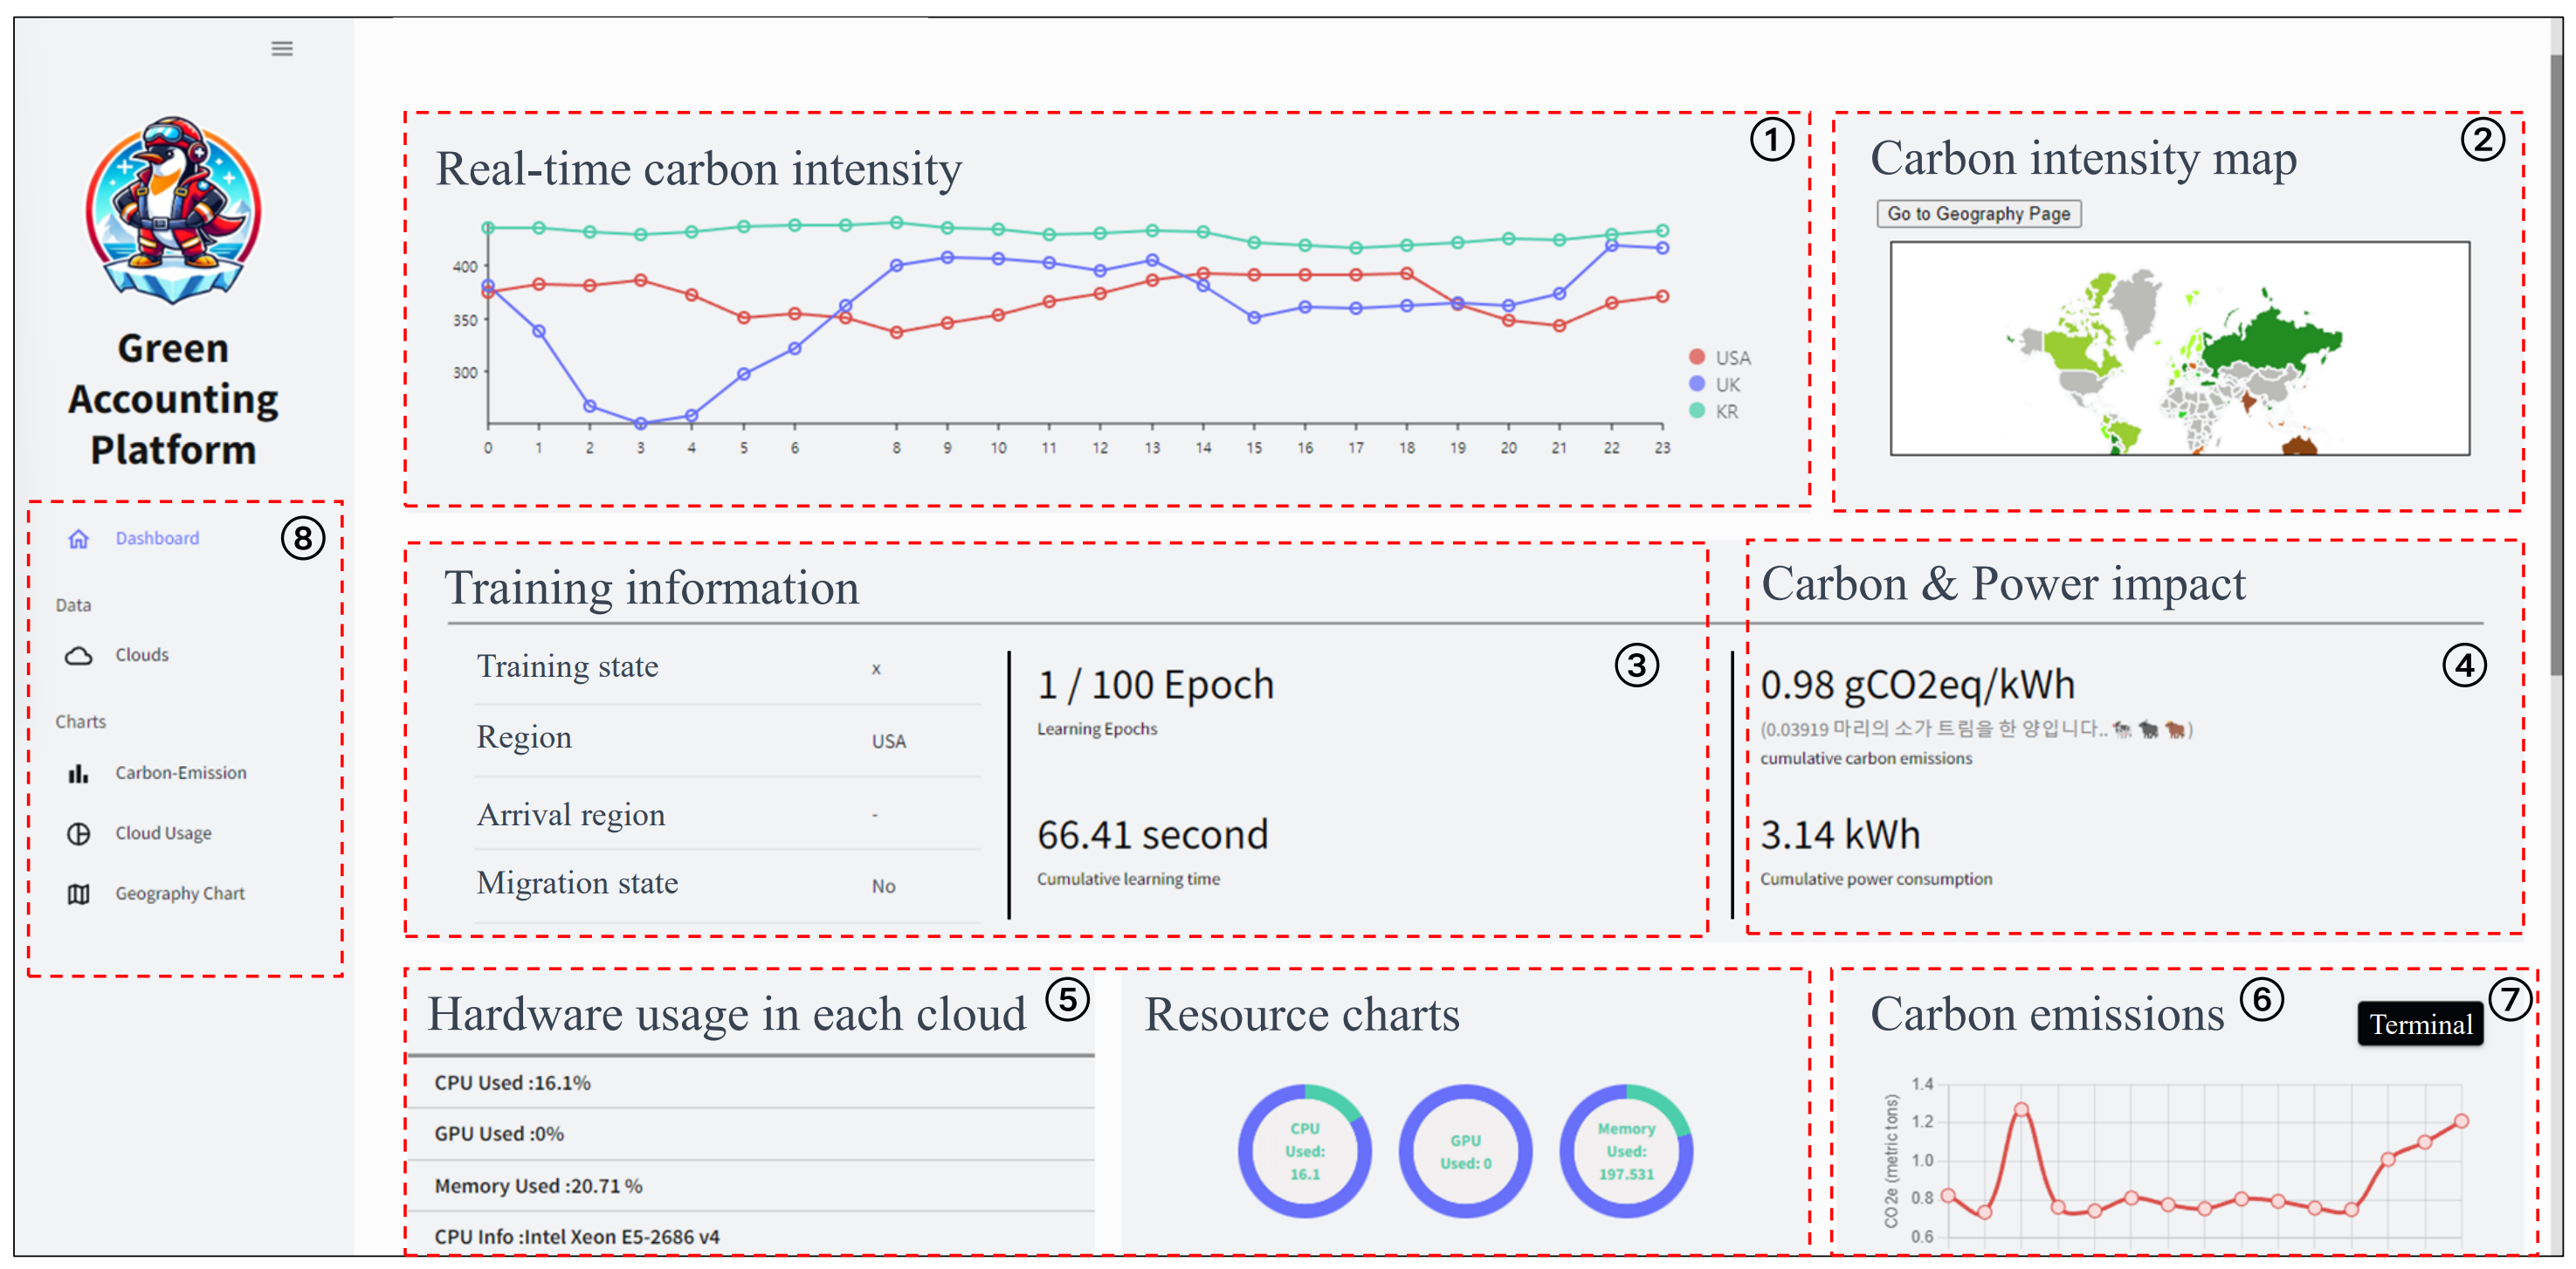Screen dimensions: 2576x1269
Task: Open Clouds via the cloud icon
Action: 80,655
